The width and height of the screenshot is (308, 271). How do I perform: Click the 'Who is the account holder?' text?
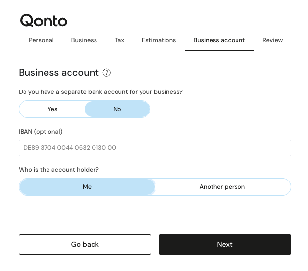[x=59, y=170]
